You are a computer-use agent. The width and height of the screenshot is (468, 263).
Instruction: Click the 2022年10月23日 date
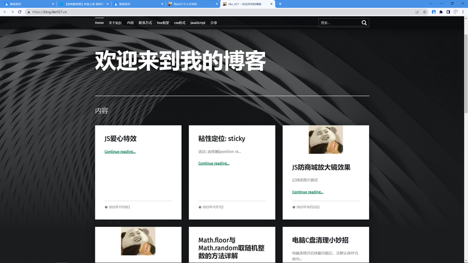(x=308, y=207)
